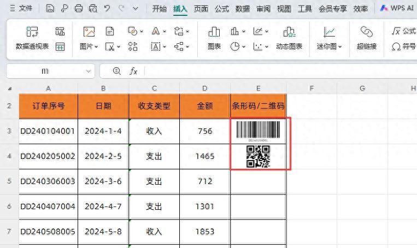The image size is (417, 248).
Task: Click the Save icon in quick toolbar
Action: coord(50,8)
